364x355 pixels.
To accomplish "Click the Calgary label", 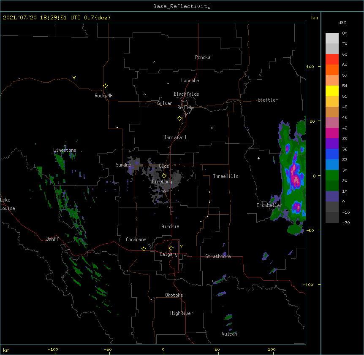I will coord(168,254).
